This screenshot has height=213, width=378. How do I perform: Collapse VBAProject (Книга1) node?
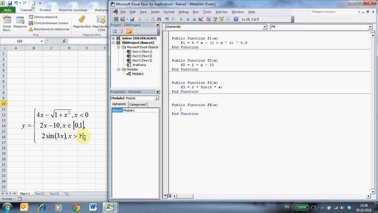click(x=113, y=43)
